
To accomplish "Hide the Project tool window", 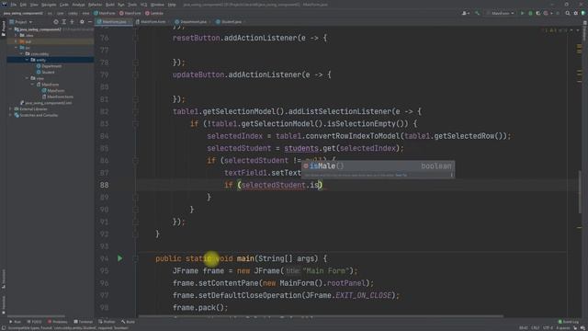I will [x=90, y=22].
